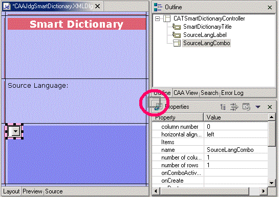280x197 pixels.
Task: Edit the number of rows value
Action: [236, 165]
